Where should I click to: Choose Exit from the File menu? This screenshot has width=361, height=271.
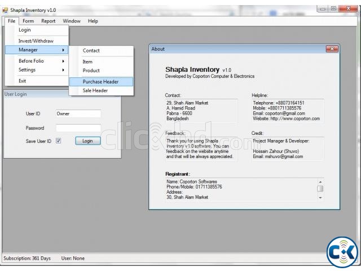click(x=37, y=81)
